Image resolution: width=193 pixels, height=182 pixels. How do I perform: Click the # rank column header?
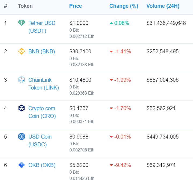[x=5, y=6]
